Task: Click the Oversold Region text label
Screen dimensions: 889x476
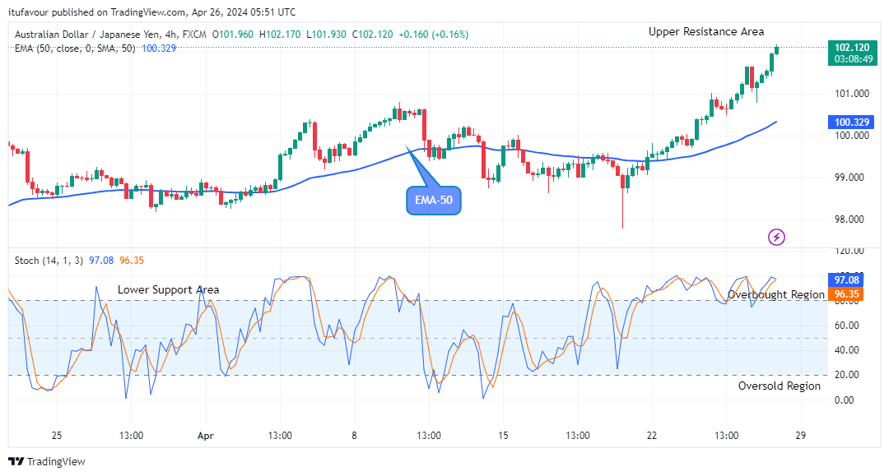Action: click(779, 386)
